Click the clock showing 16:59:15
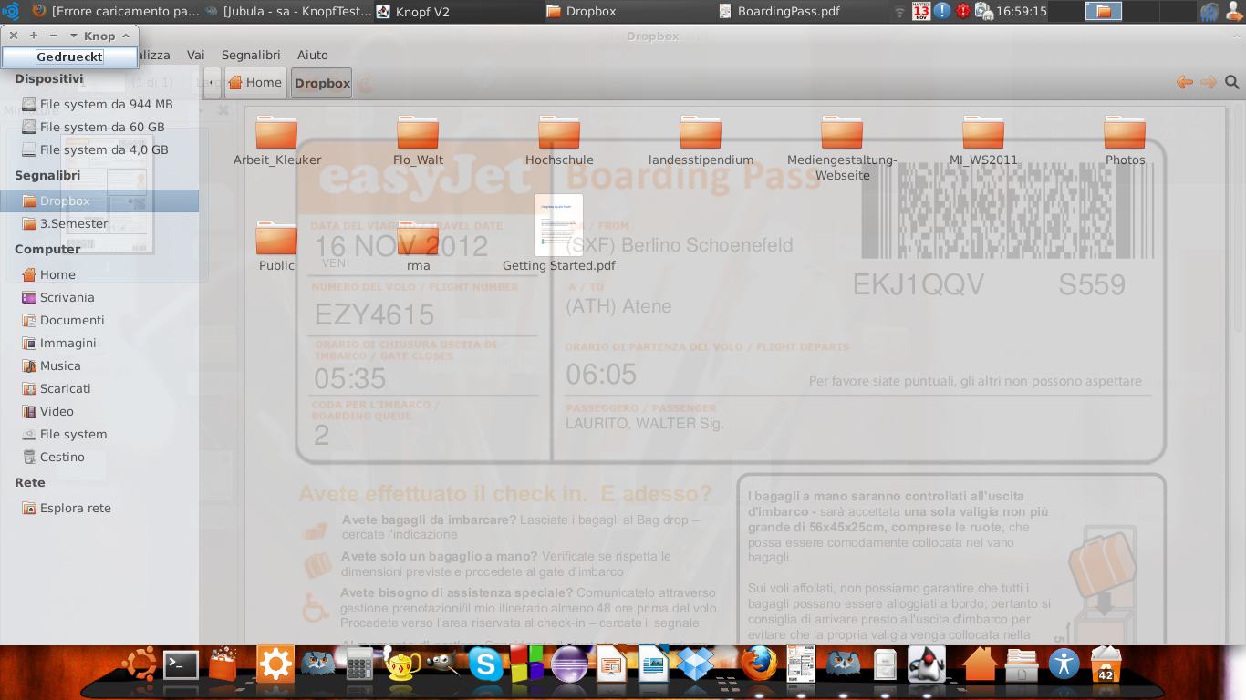The height and width of the screenshot is (700, 1246). click(x=1021, y=11)
